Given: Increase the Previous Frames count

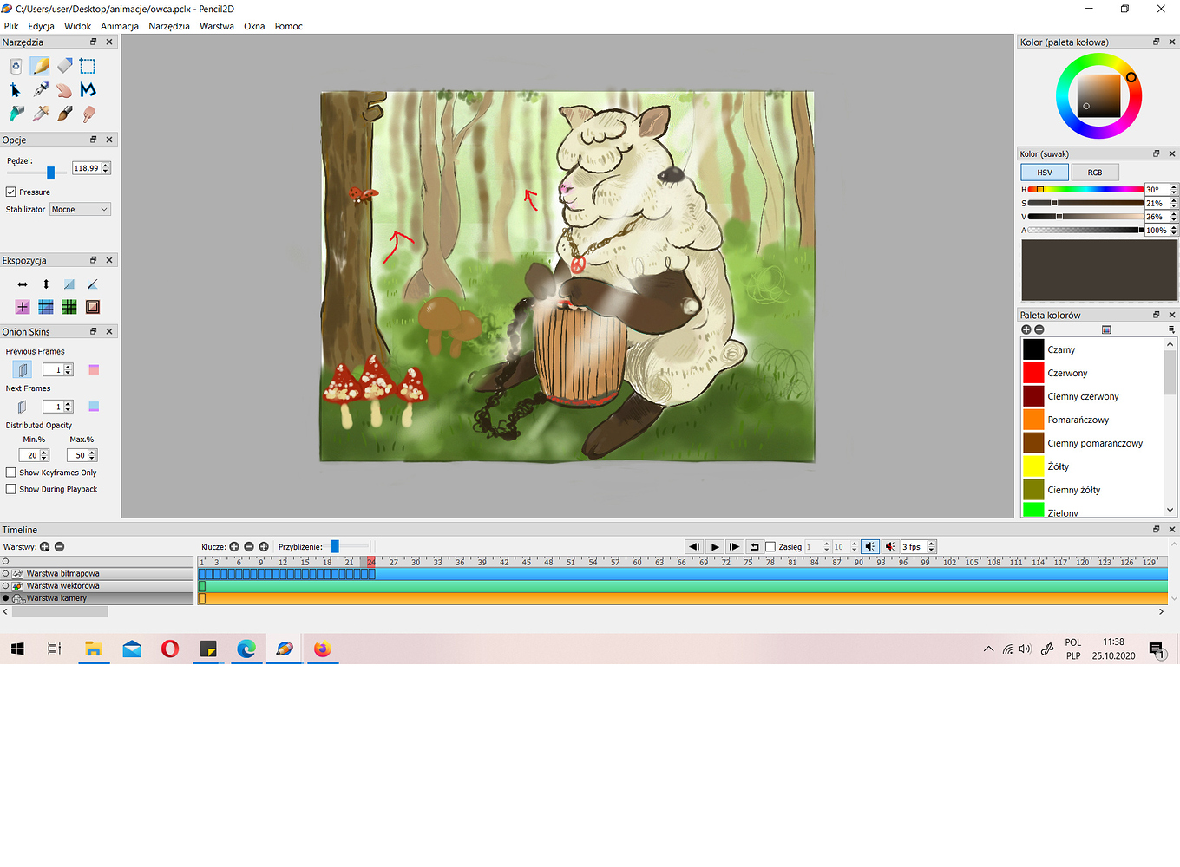Looking at the screenshot, I should point(69,368).
